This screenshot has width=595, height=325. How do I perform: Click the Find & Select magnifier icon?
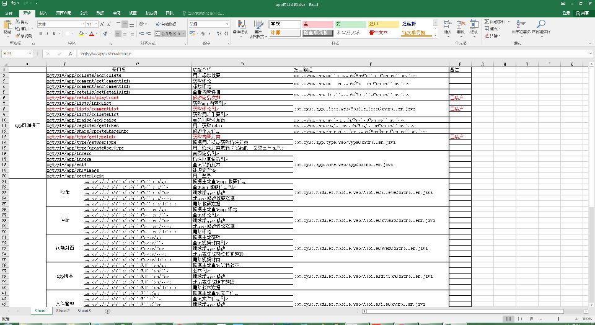(x=540, y=25)
